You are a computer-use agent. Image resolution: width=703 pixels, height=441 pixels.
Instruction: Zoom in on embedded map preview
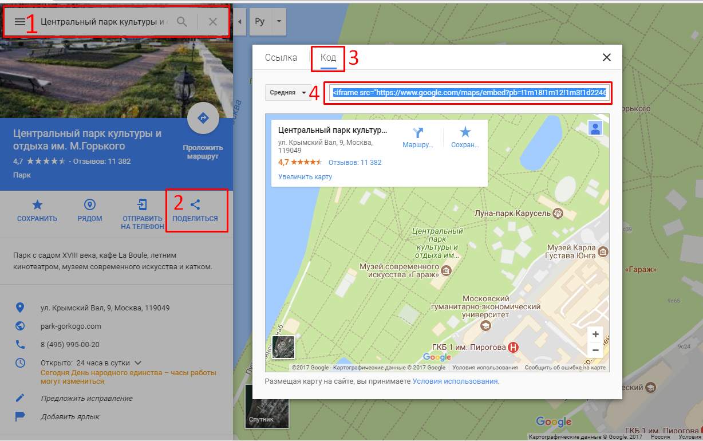point(595,334)
